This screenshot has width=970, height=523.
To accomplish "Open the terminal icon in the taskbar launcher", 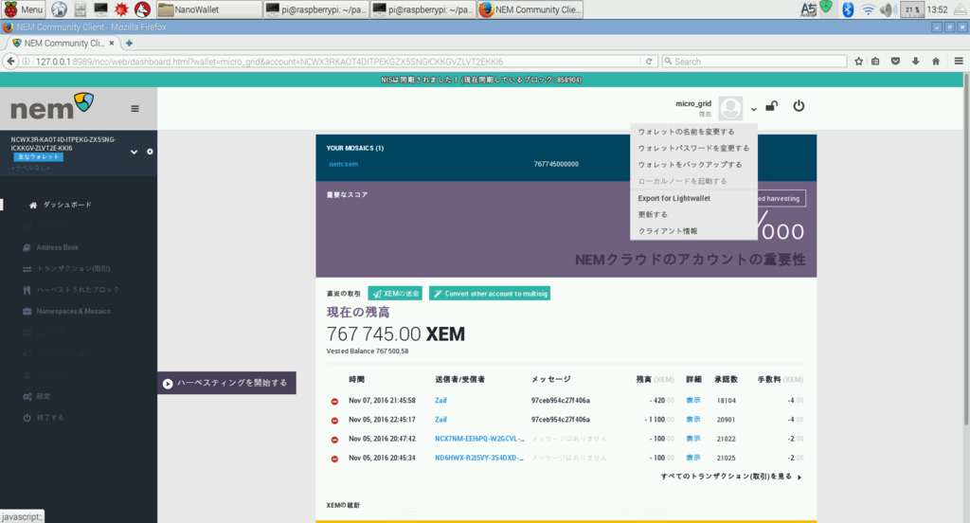I will [x=100, y=9].
